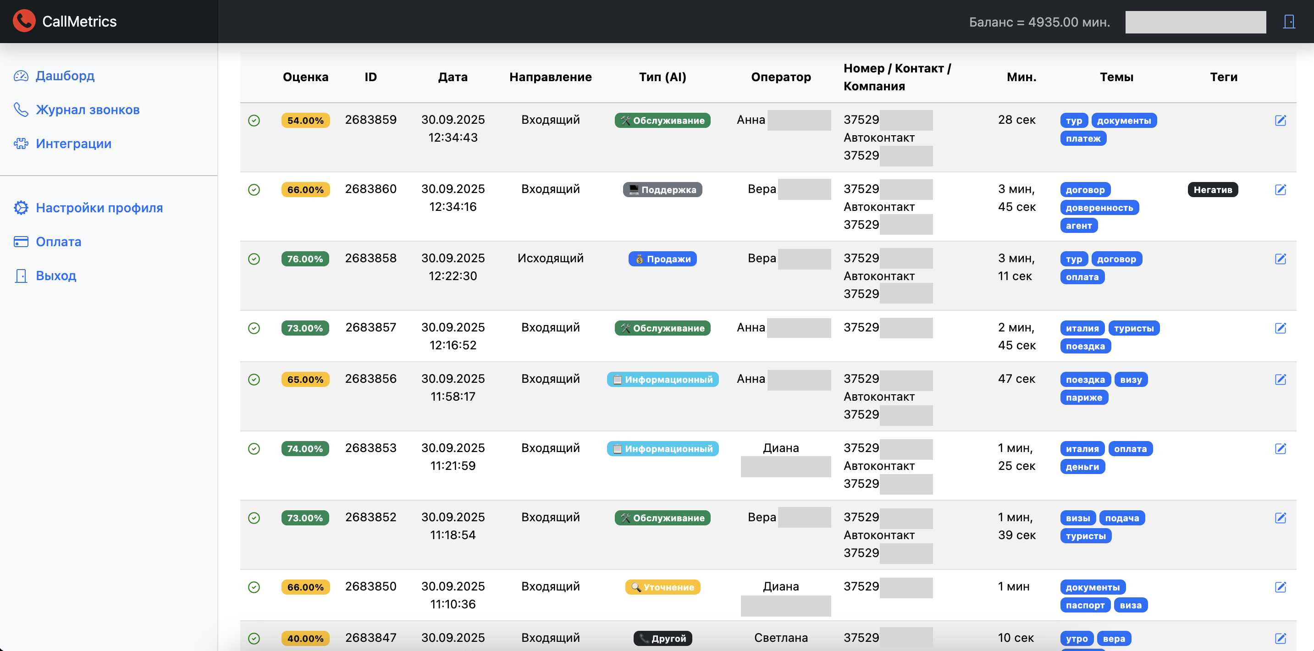The width and height of the screenshot is (1314, 651).
Task: Open edit icon for call 2683860
Action: click(1281, 190)
